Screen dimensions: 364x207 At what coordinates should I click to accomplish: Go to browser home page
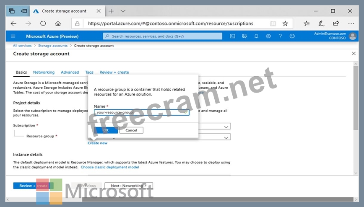[58, 23]
